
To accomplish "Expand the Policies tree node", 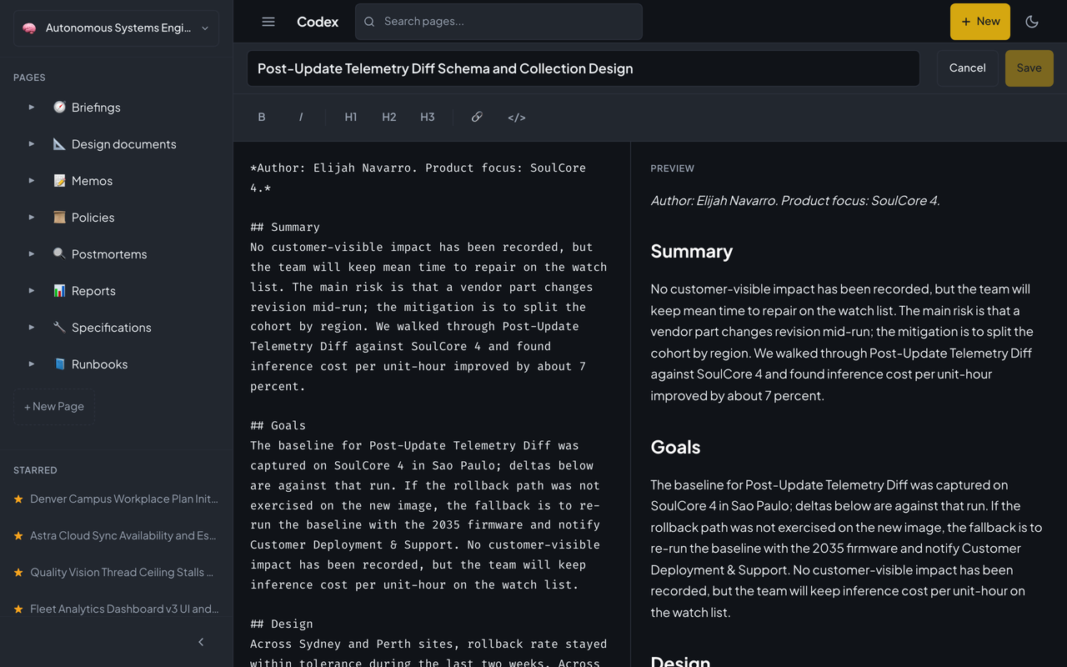I will pyautogui.click(x=32, y=218).
